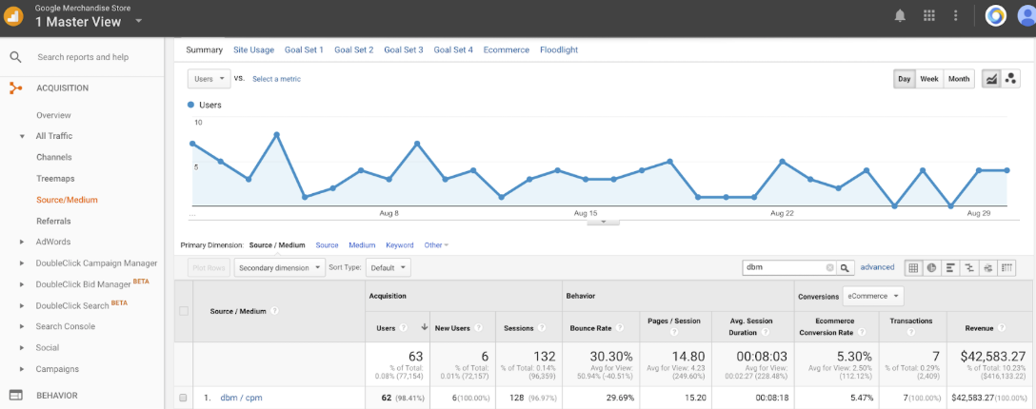Select the pie chart percentage view icon
Image resolution: width=1036 pixels, height=409 pixels.
[x=931, y=268]
